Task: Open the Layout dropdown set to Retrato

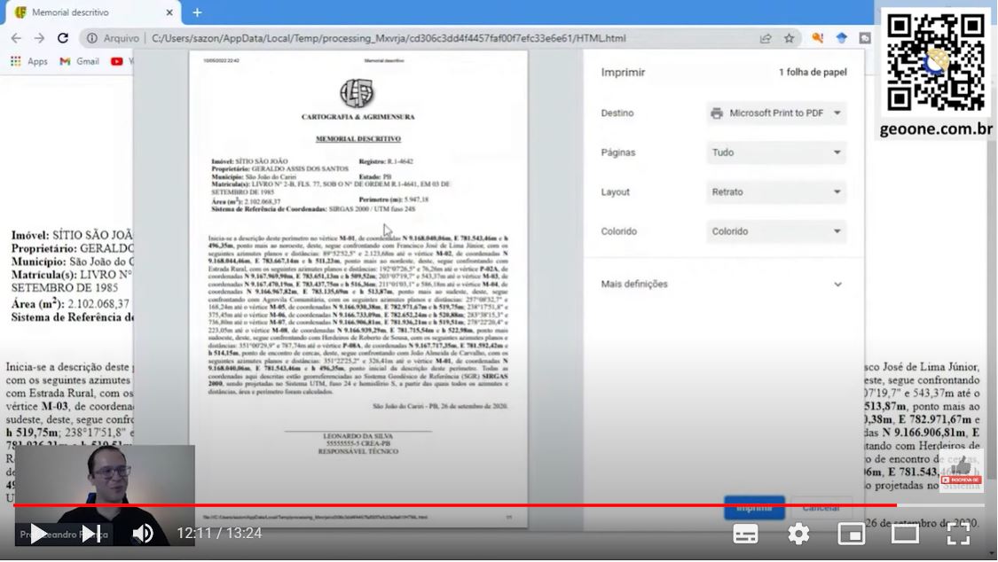Action: tap(776, 192)
